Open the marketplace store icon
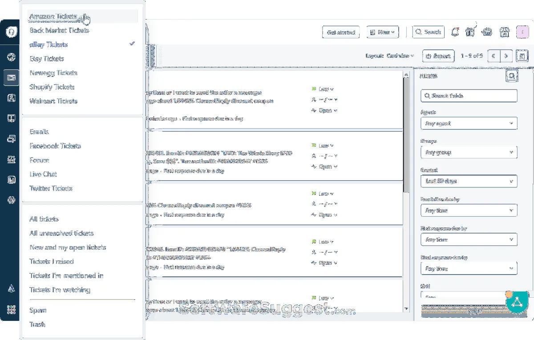This screenshot has height=340, width=534. 504,32
